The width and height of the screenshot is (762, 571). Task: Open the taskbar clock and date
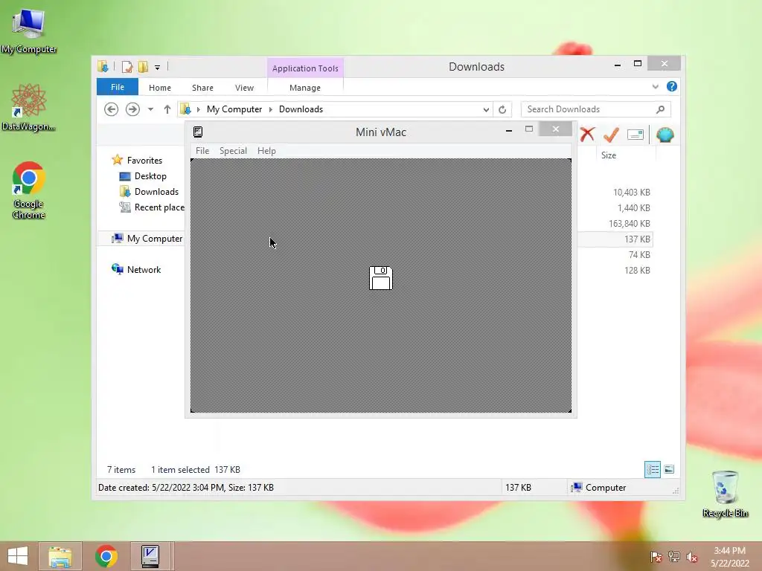click(729, 557)
